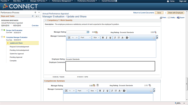
Task: Open Steps and Tasks gear dropdown
Action: (x=37, y=16)
